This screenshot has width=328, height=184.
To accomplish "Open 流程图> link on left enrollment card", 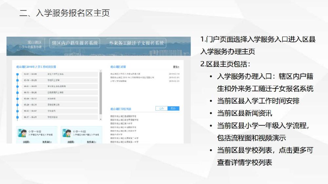I will tap(26, 142).
